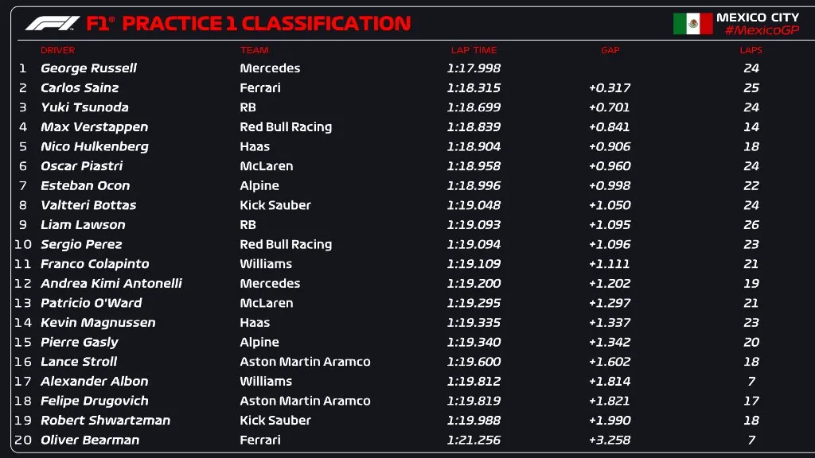Click the MEXICO CITY label
The width and height of the screenshot is (815, 458).
coord(757,17)
